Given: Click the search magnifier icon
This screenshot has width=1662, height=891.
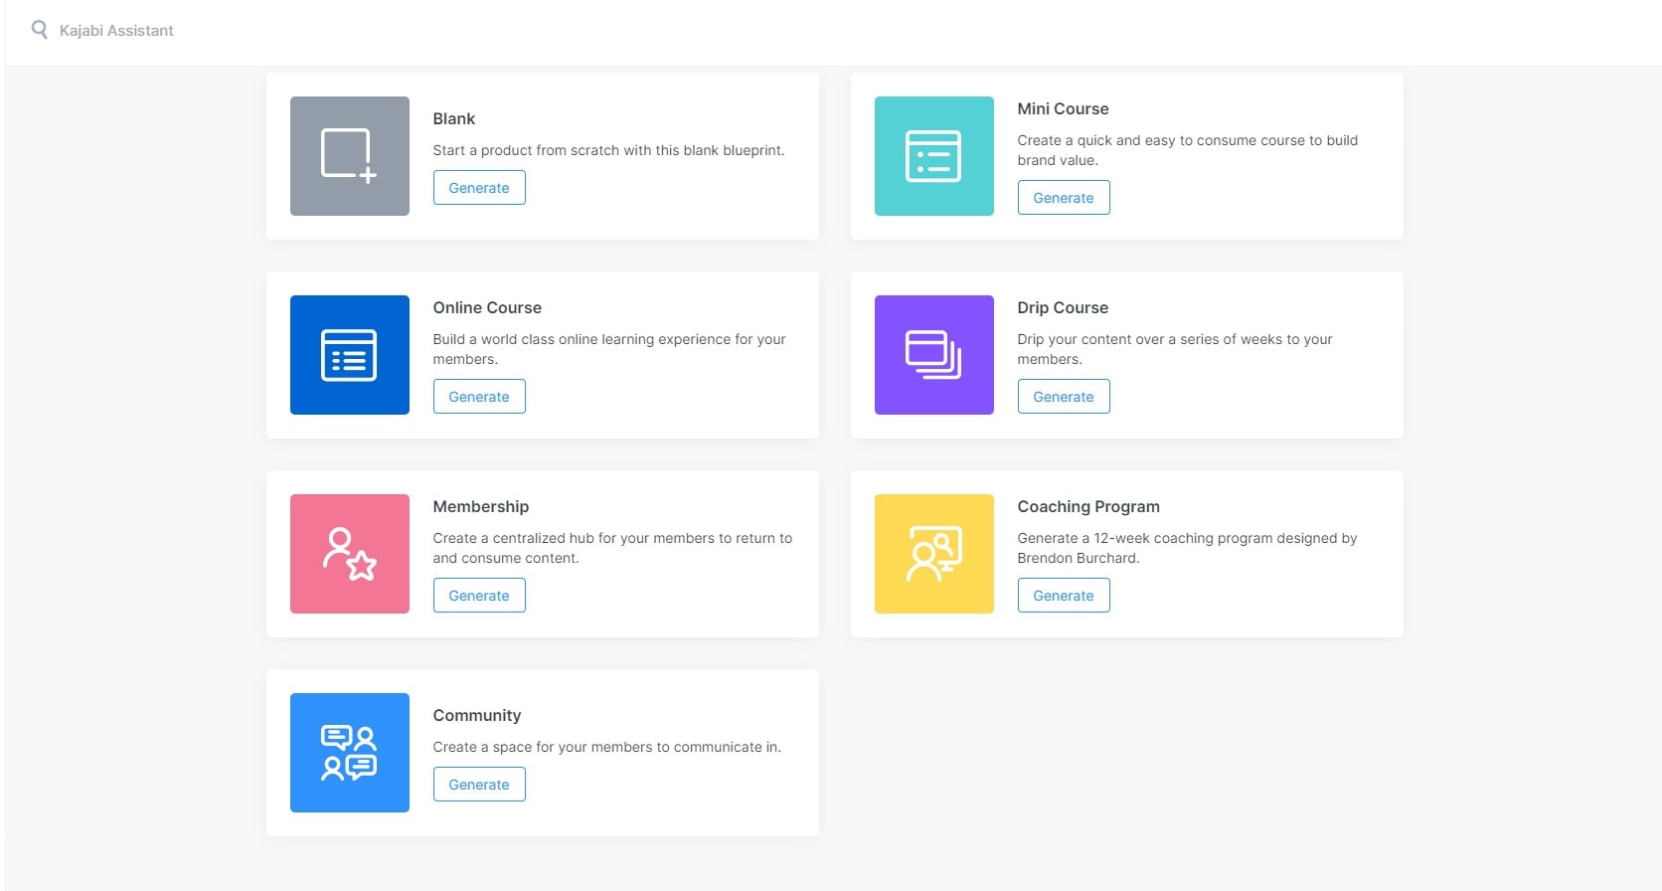Looking at the screenshot, I should [x=40, y=30].
